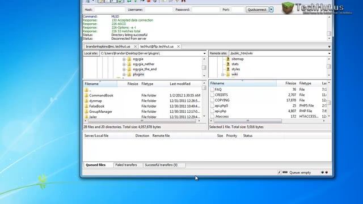Viewport: 363px width, 204px height.
Task: Click the Quickconnect button
Action: (257, 10)
